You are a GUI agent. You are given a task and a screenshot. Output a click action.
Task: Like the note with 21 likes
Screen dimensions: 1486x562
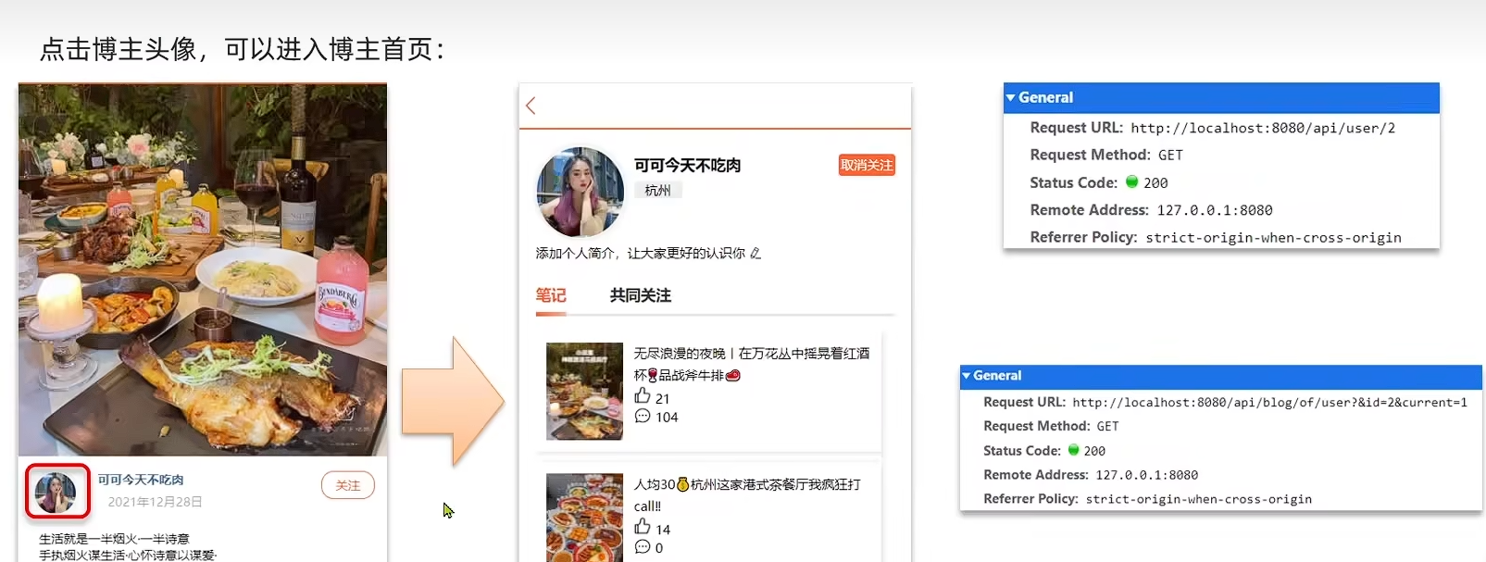[x=643, y=396]
